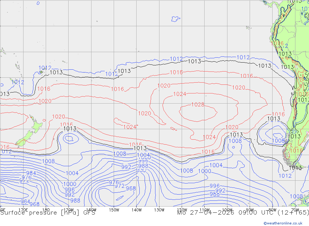Click the 110W longitude axis label
309x226 pixels.
click(x=205, y=210)
